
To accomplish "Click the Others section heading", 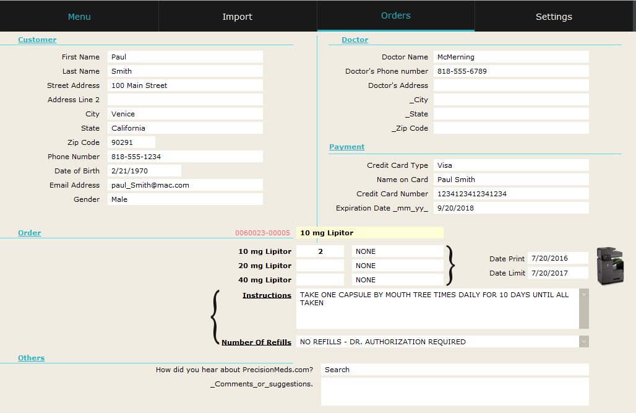I will click(31, 358).
